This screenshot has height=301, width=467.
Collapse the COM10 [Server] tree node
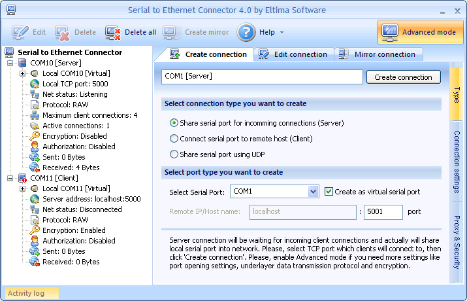tap(10, 63)
